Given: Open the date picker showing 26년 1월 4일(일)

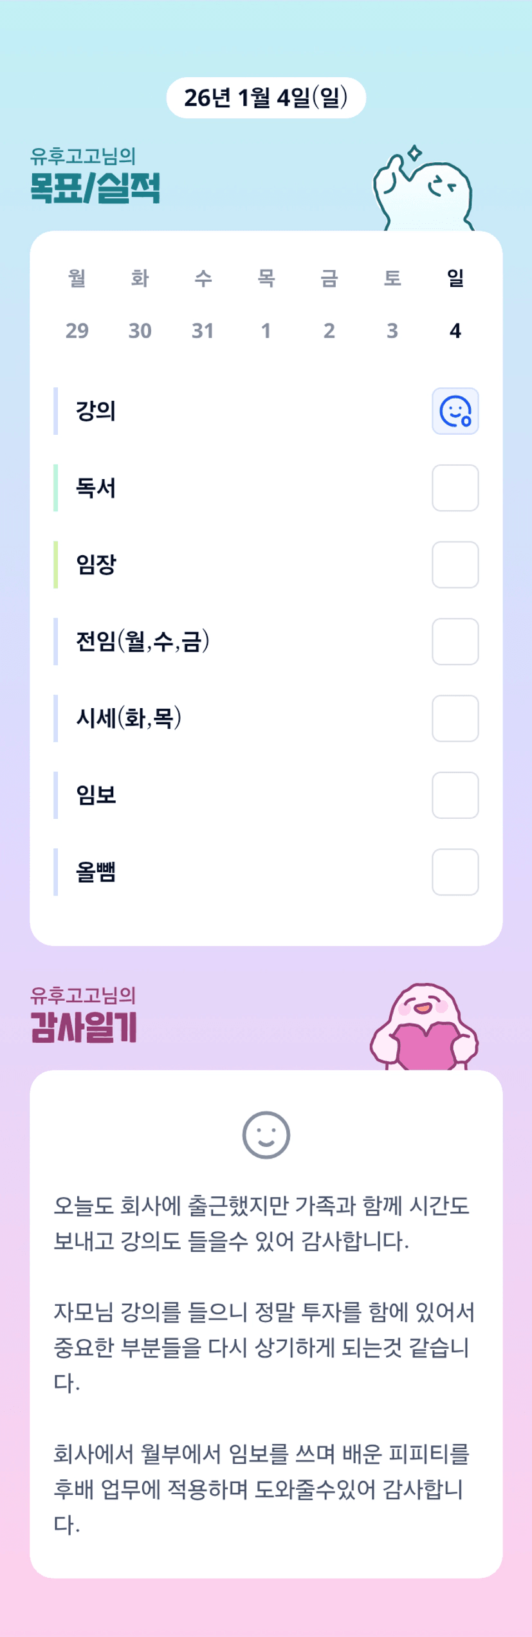Looking at the screenshot, I should 266,98.
